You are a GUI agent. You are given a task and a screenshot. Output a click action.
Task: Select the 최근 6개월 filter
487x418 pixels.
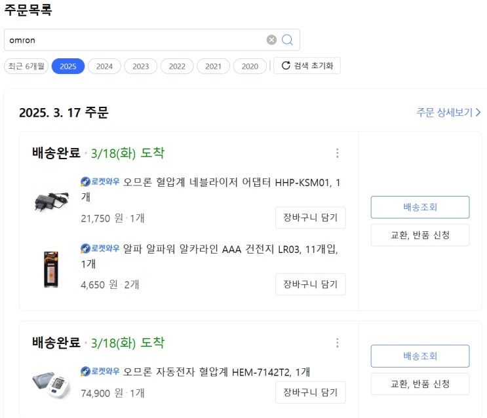[x=26, y=66]
